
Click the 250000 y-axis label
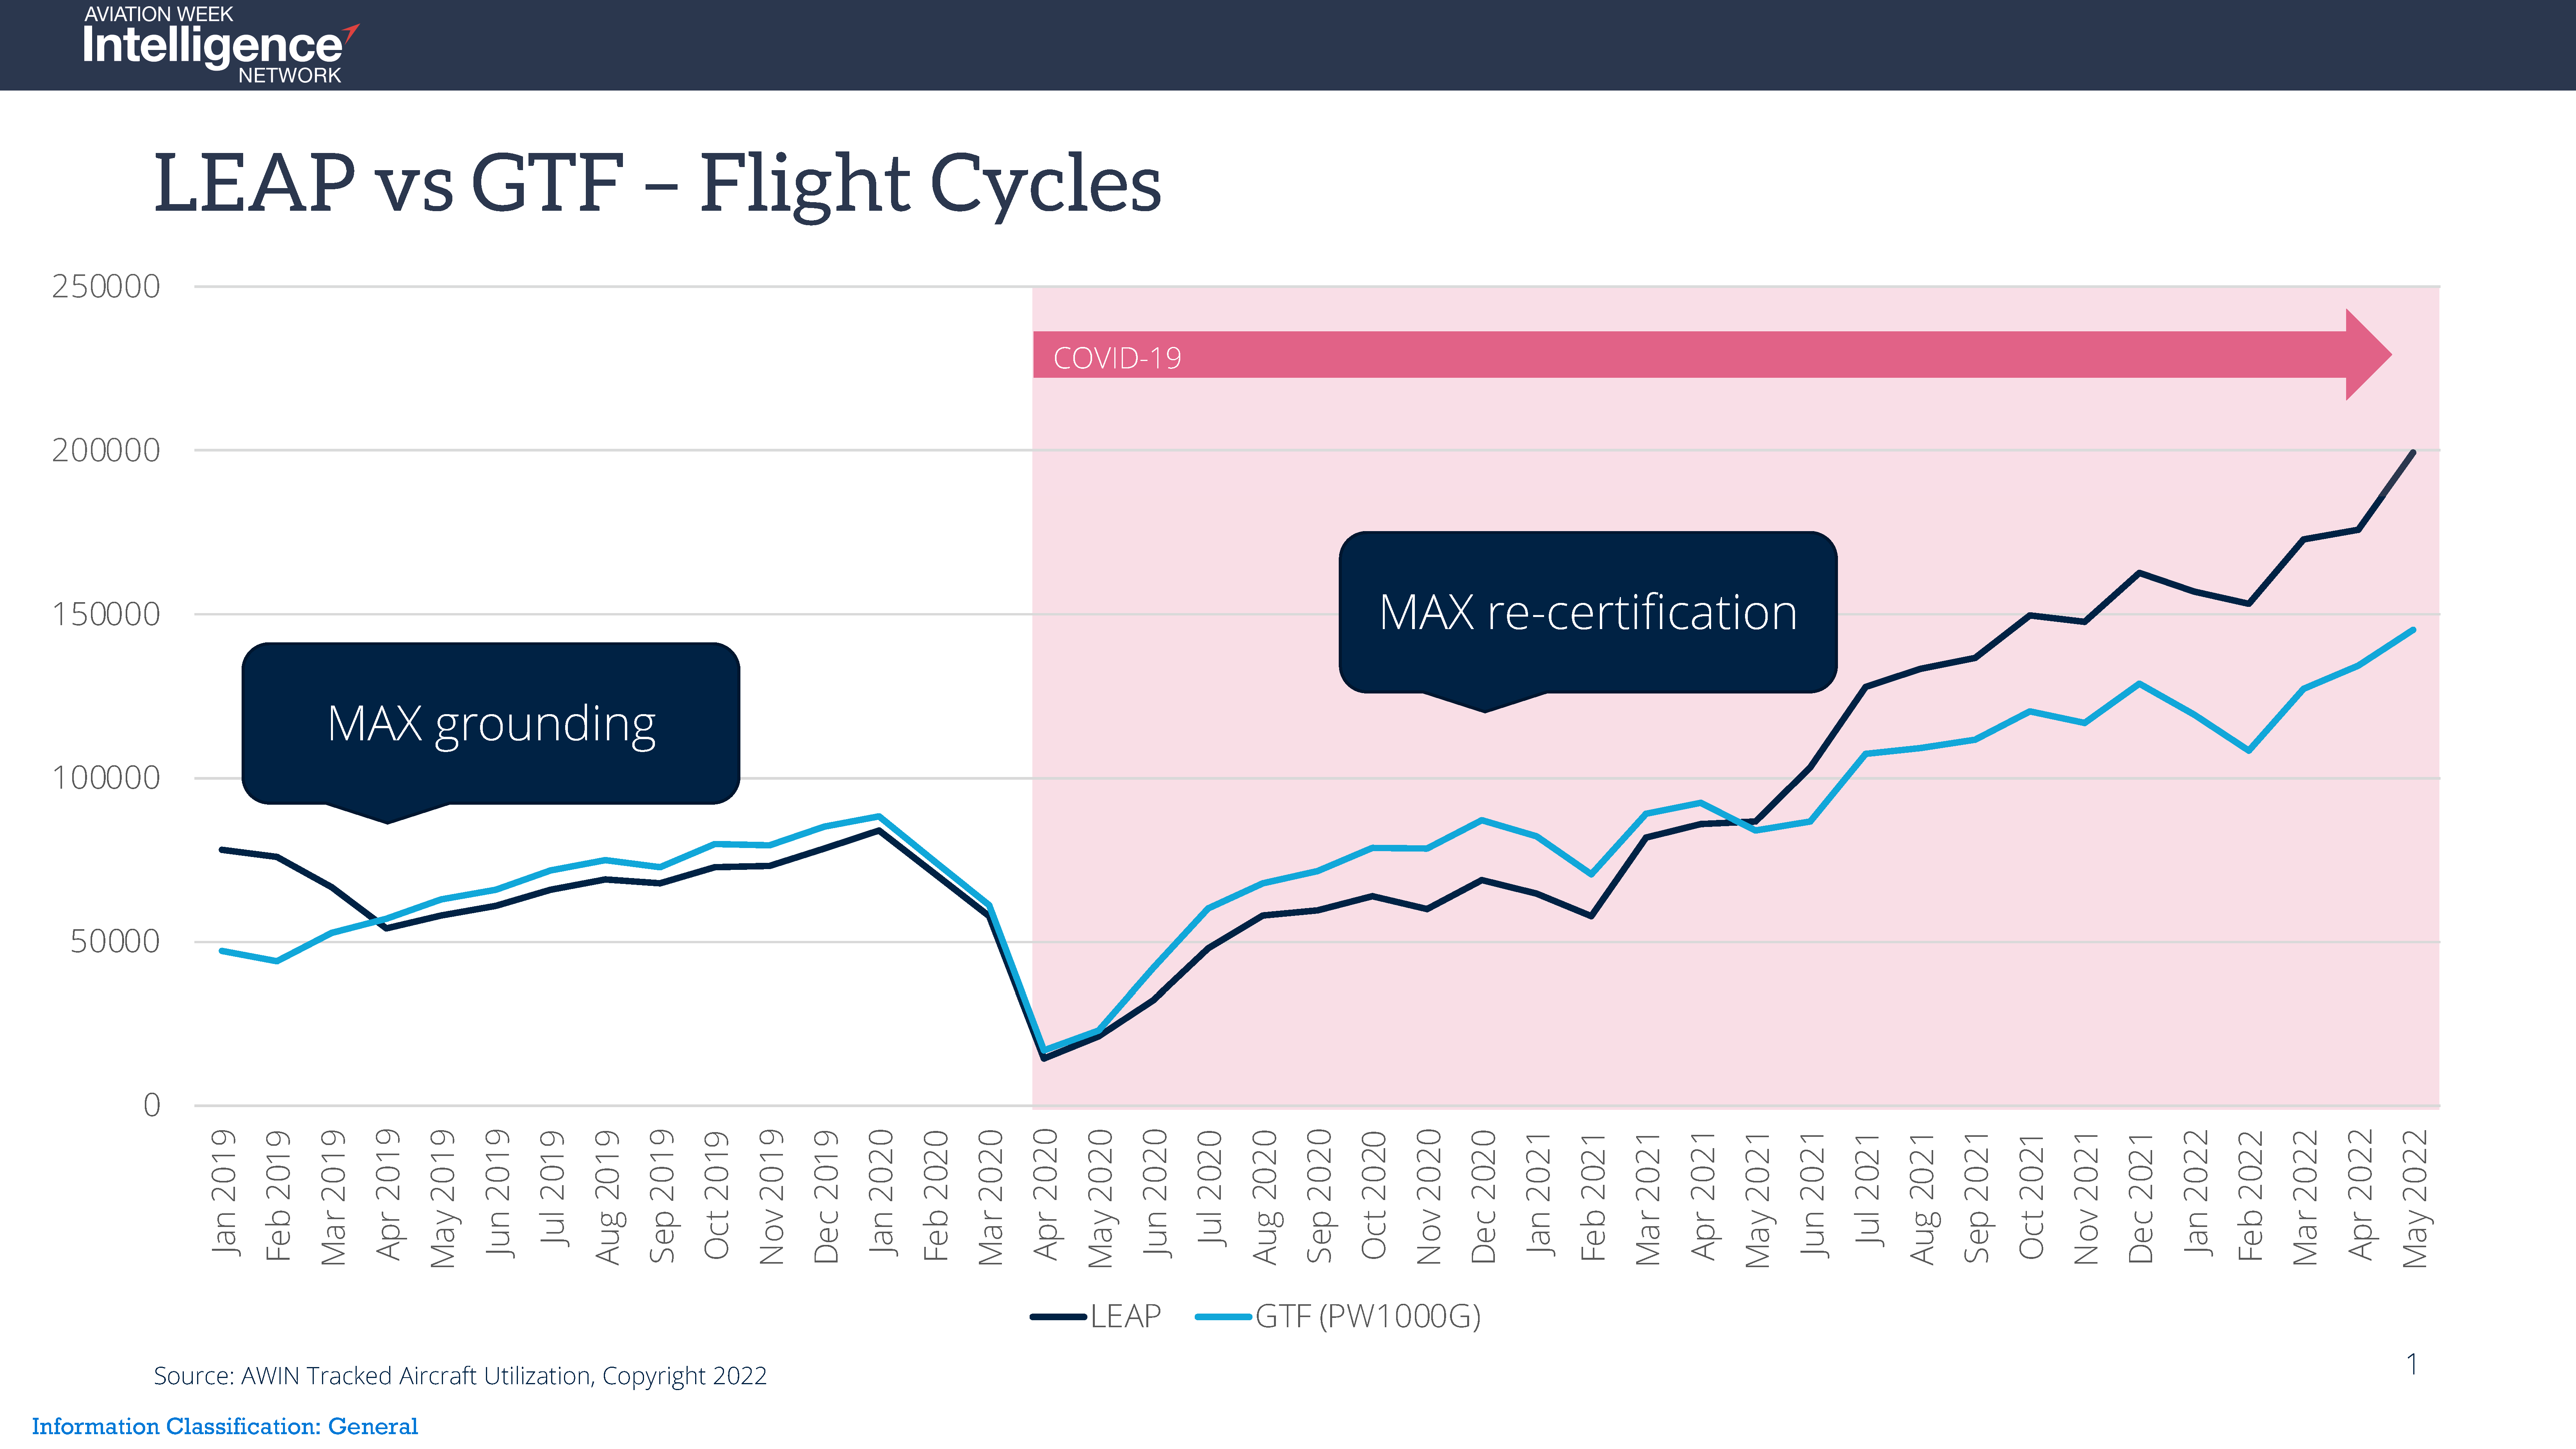pyautogui.click(x=106, y=287)
